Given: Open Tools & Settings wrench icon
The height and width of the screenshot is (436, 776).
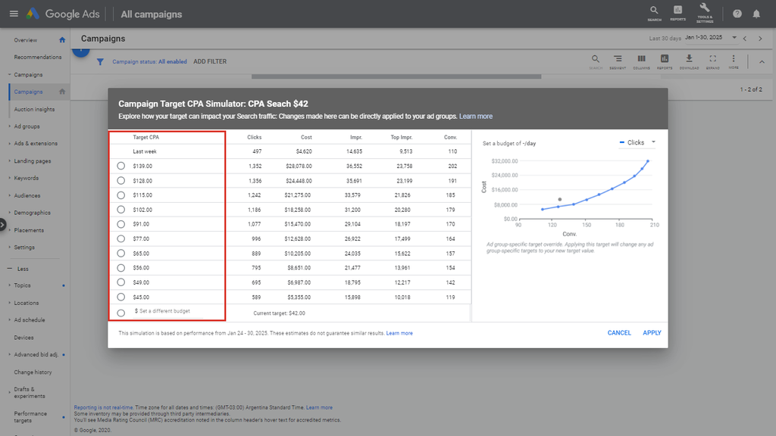Looking at the screenshot, I should [x=705, y=12].
